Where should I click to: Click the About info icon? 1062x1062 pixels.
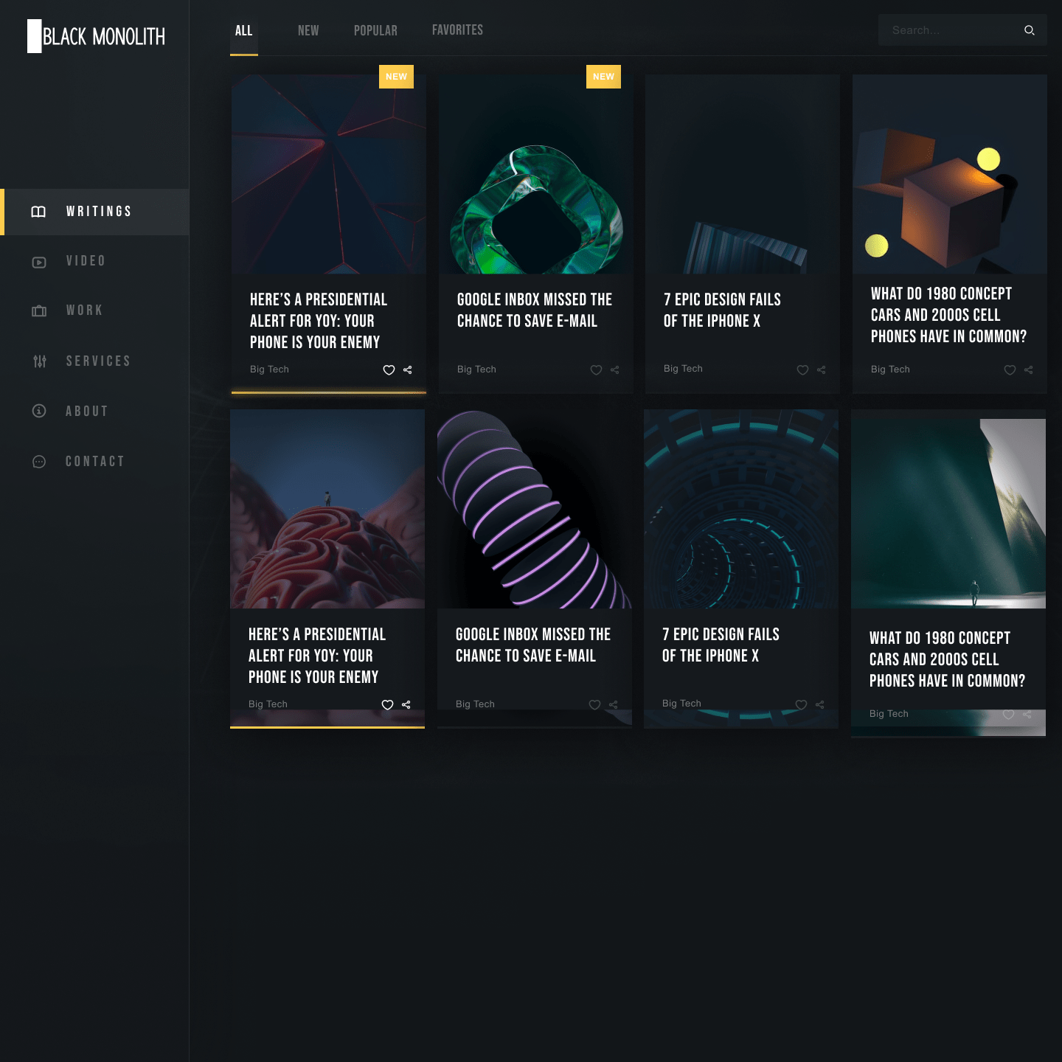(39, 411)
